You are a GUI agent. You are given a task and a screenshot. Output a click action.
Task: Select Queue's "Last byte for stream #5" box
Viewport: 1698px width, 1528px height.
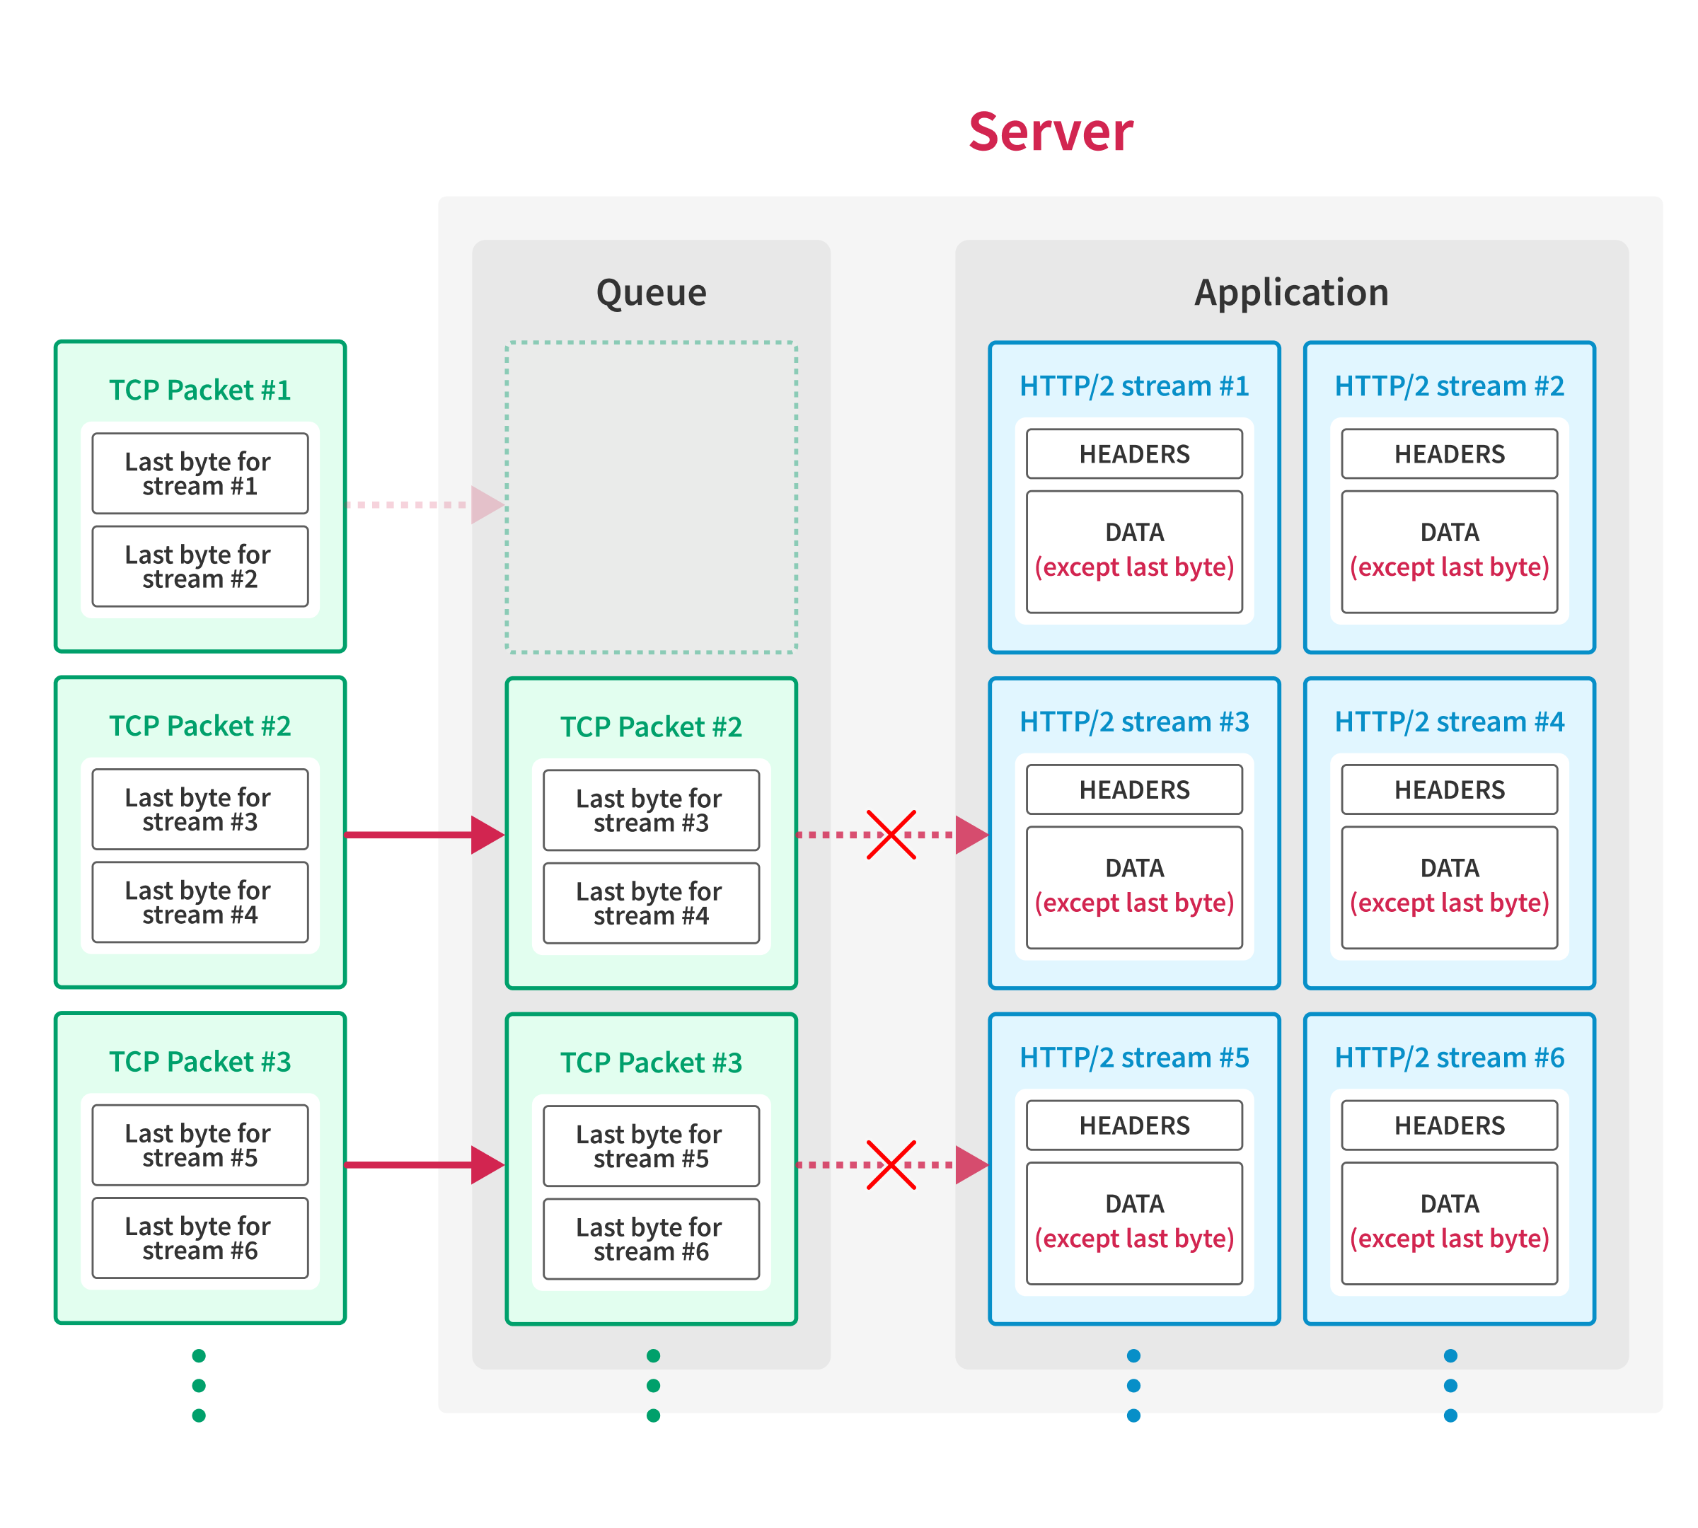(x=651, y=1146)
